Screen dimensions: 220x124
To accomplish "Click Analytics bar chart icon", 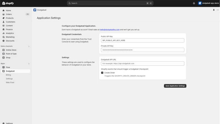I will [x=4, y=33].
